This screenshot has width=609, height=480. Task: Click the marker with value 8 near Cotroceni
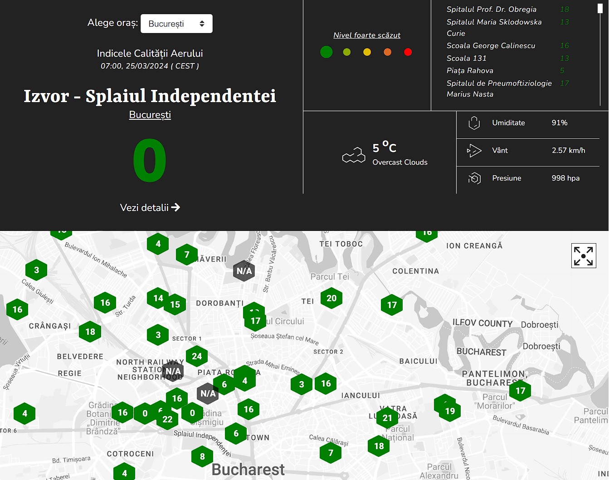[202, 456]
